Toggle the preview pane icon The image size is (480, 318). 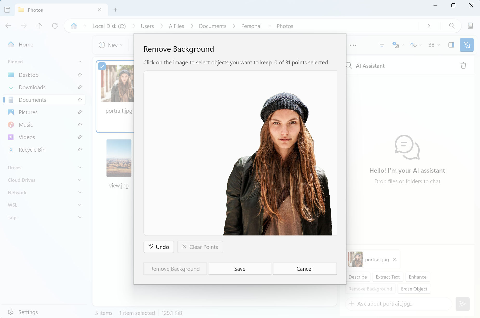451,45
